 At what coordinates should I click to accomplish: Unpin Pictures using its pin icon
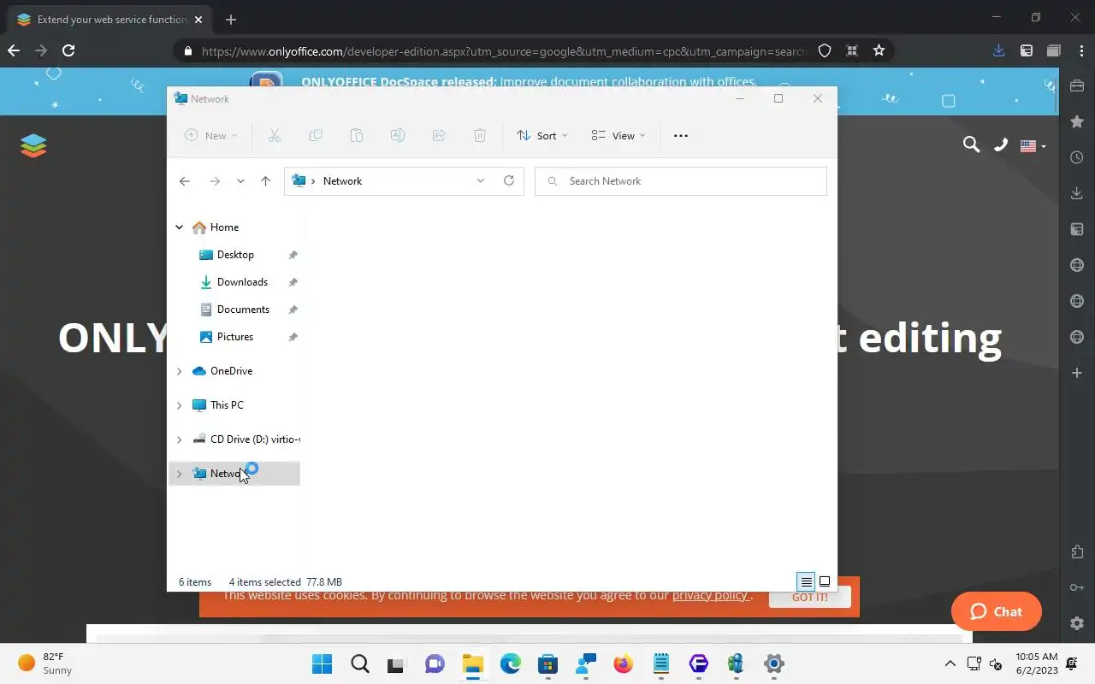[293, 337]
